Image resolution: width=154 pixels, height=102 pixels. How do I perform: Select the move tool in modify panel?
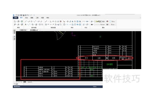click(68, 21)
